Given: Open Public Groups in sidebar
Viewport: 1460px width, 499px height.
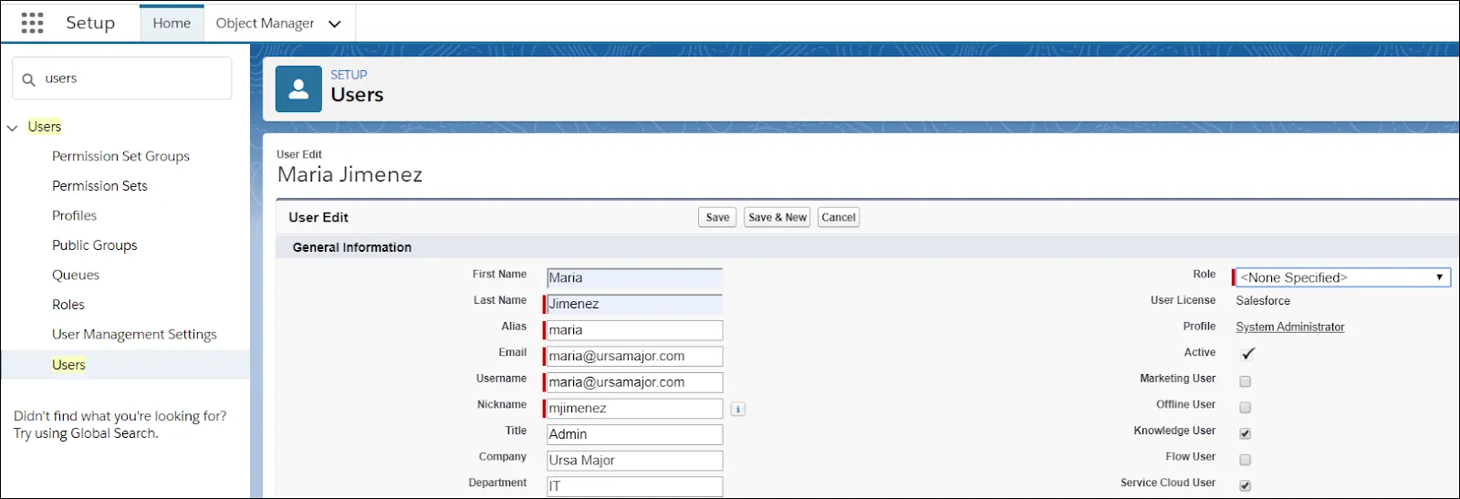Looking at the screenshot, I should pos(94,245).
